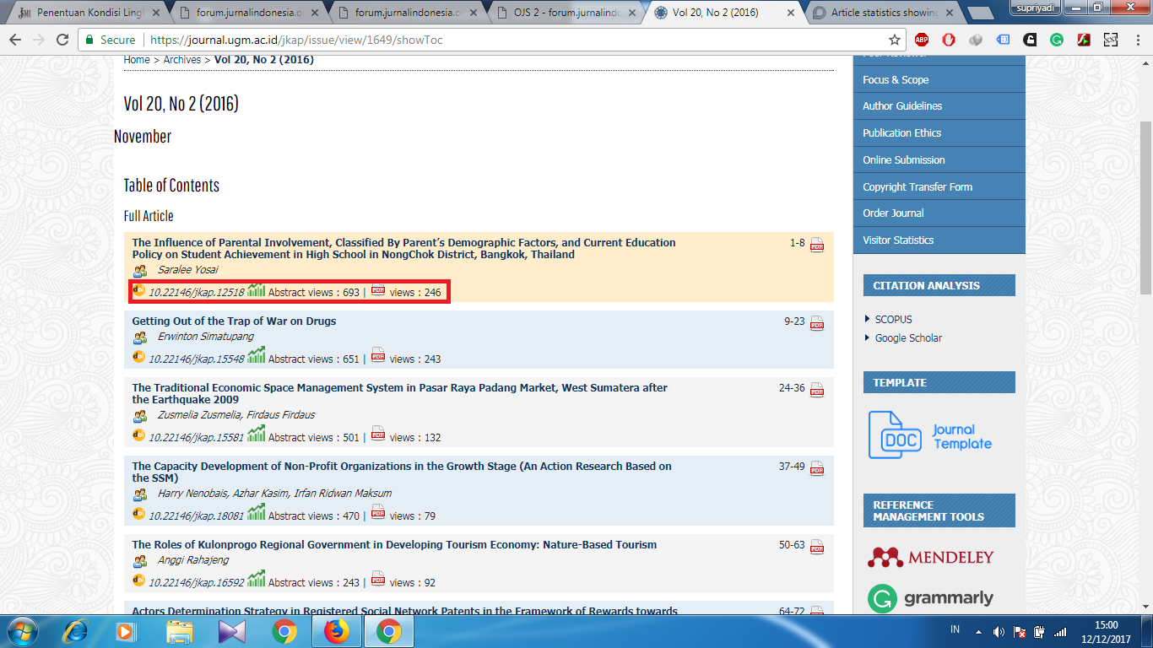Click the Chrome three-dot menu icon
The image size is (1153, 648).
[x=1136, y=40]
